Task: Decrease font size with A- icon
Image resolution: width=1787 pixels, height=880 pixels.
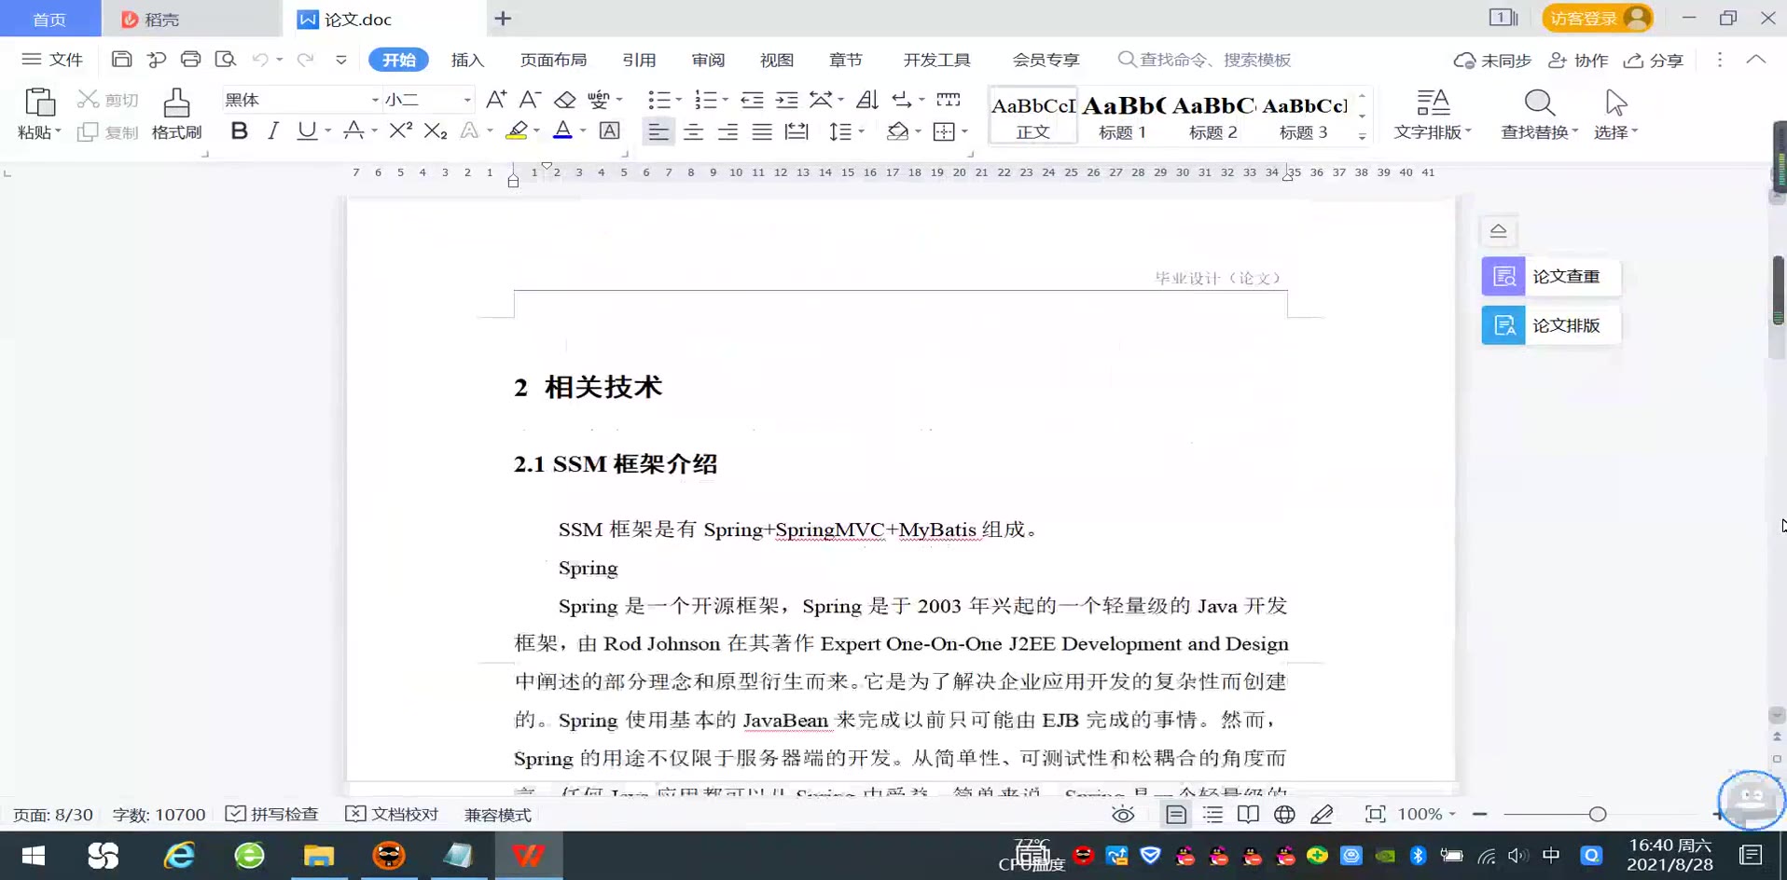Action: point(530,100)
